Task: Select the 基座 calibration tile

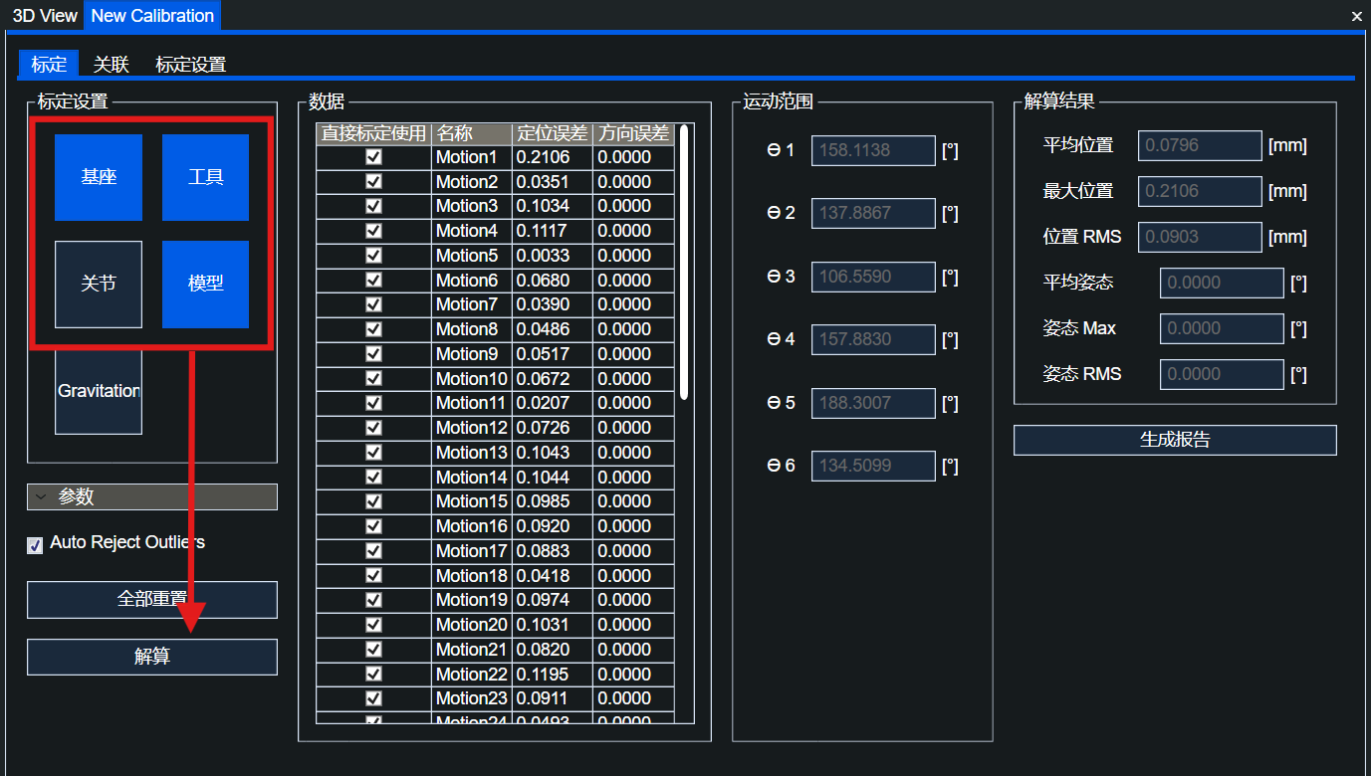Action: point(99,177)
